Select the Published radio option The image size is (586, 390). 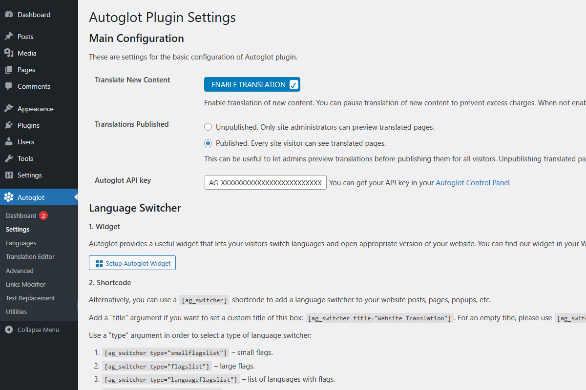coord(208,143)
